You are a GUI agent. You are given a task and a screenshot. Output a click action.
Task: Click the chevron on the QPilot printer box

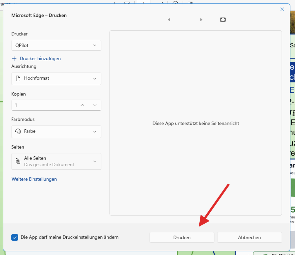coord(95,45)
